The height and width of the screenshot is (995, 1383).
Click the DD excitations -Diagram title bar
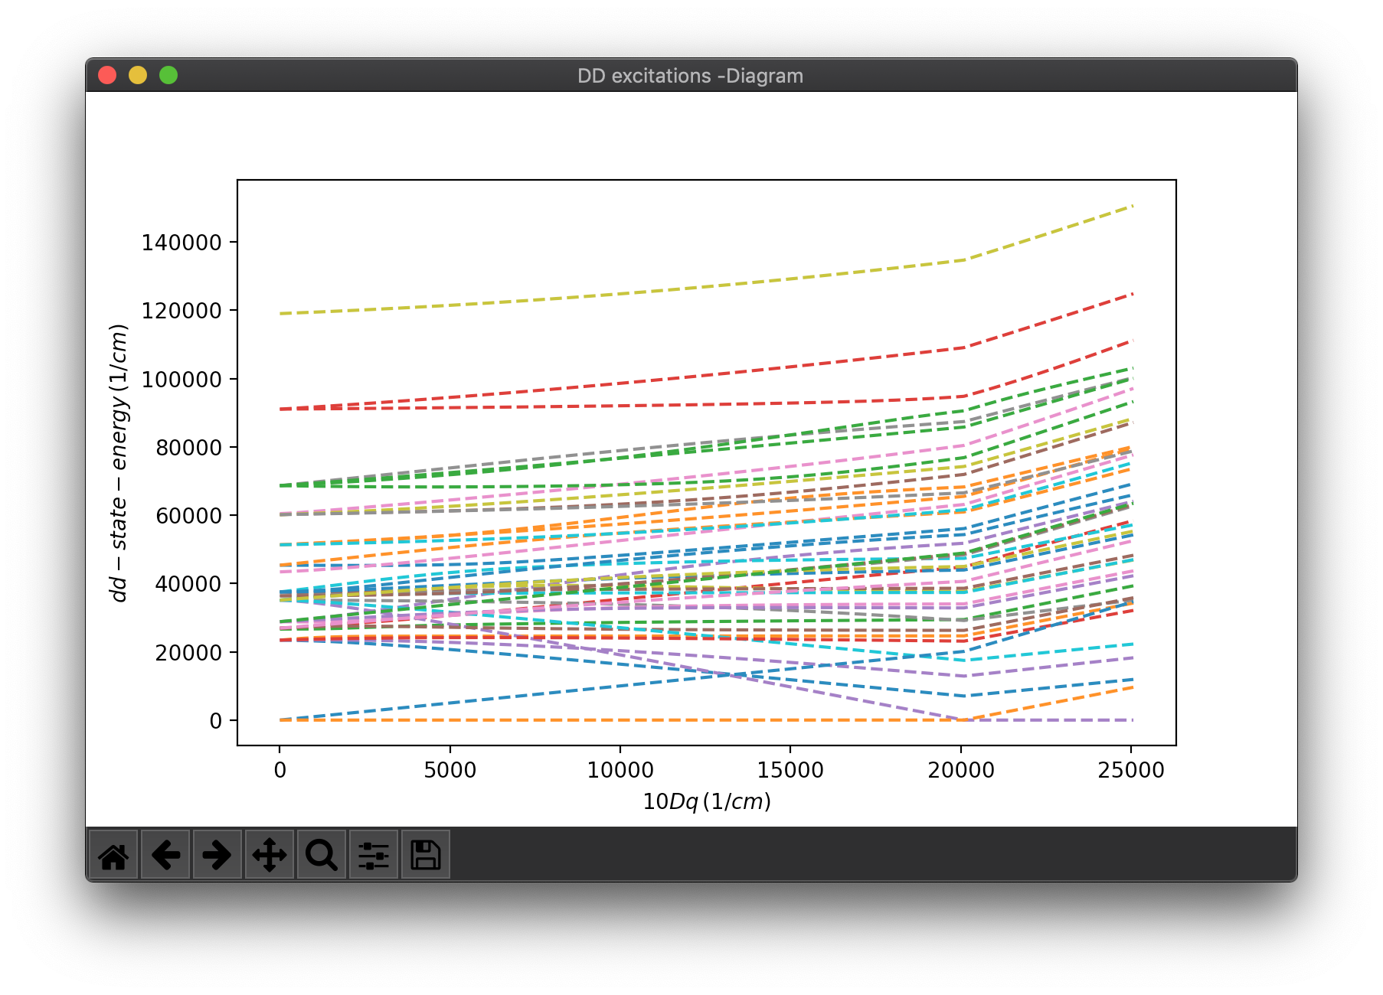point(691,76)
